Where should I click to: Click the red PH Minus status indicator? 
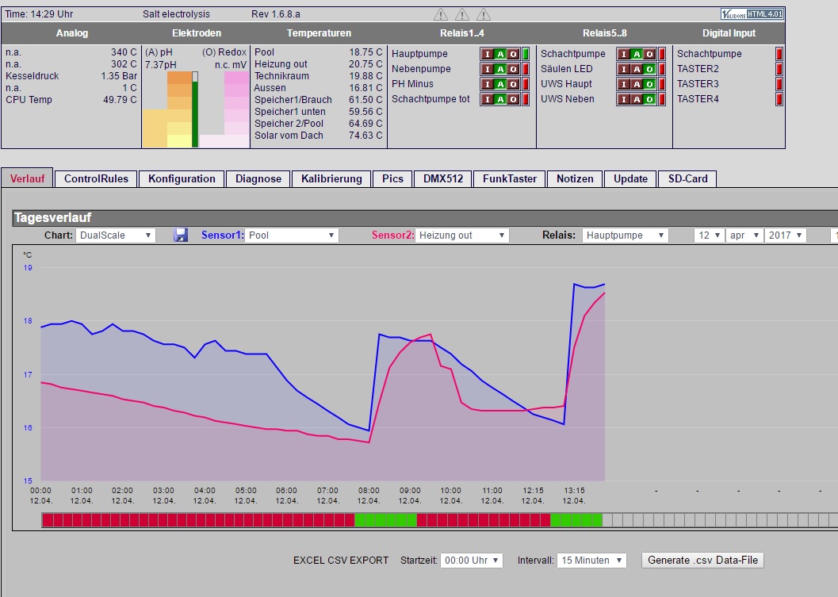[526, 83]
